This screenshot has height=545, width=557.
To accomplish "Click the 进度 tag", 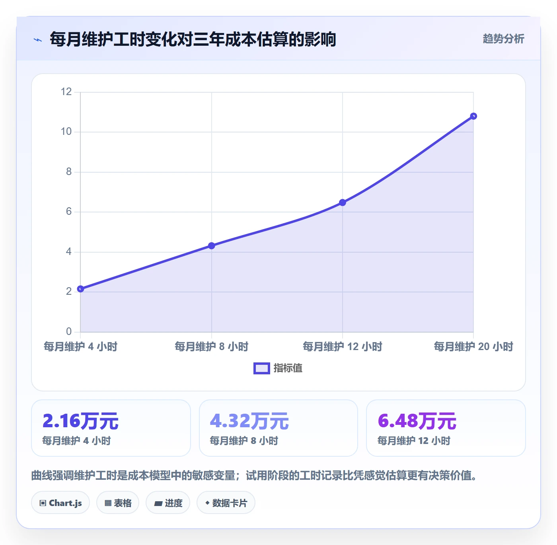I will 168,503.
